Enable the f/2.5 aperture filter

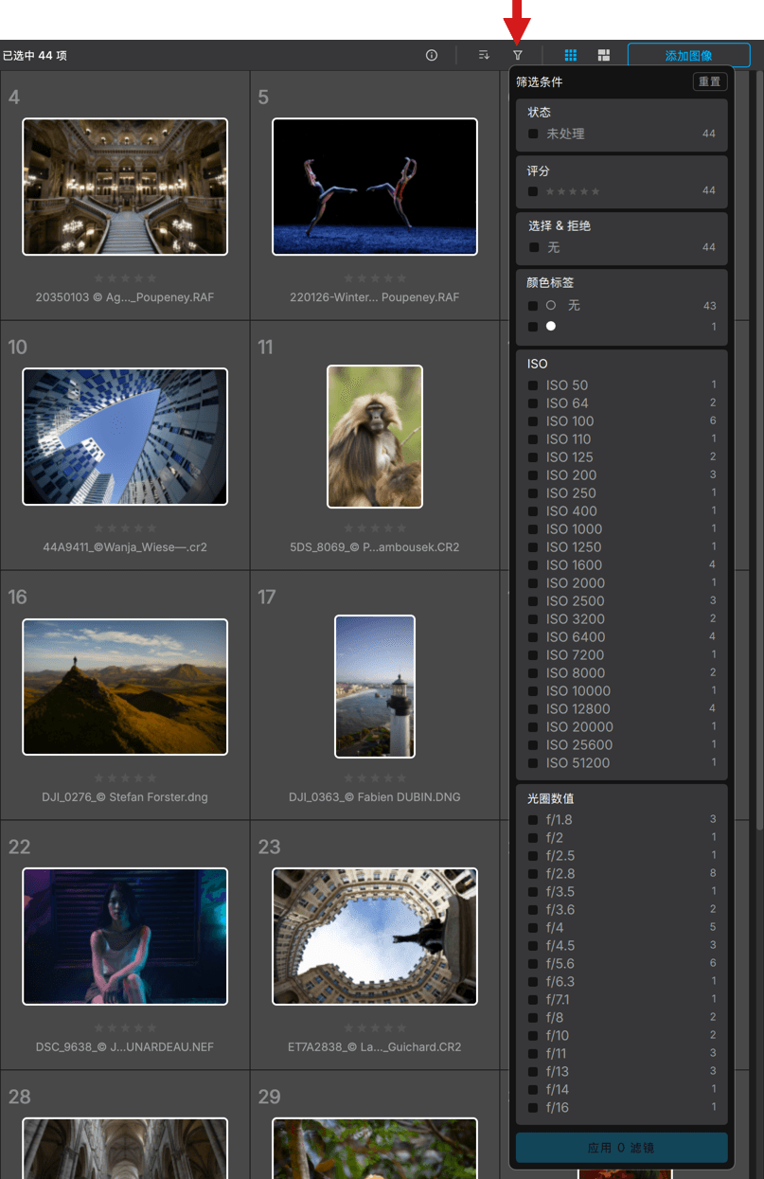533,856
